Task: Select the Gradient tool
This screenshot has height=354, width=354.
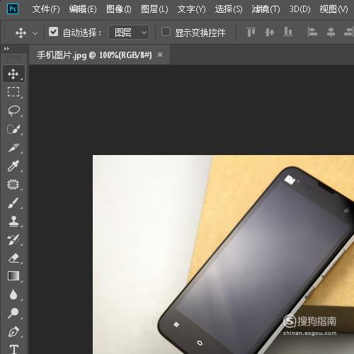Action: click(13, 276)
